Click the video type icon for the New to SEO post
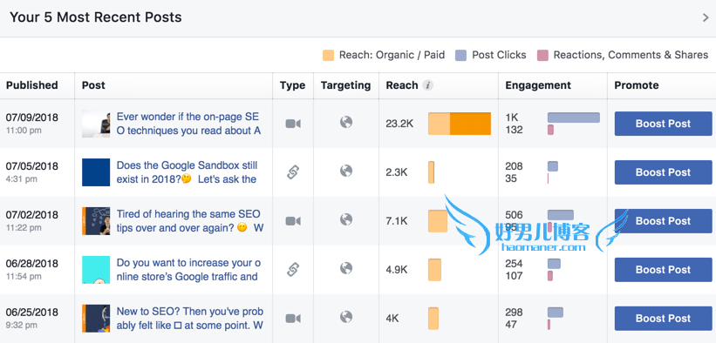This screenshot has width=716, height=343. pyautogui.click(x=293, y=319)
